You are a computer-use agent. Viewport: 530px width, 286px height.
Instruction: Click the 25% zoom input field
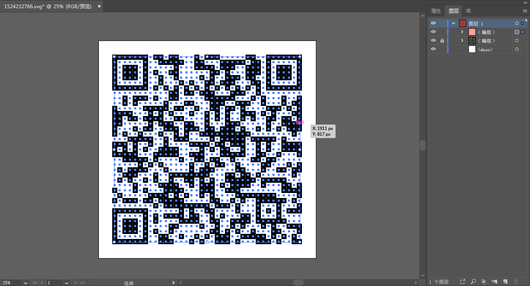[x=11, y=283]
